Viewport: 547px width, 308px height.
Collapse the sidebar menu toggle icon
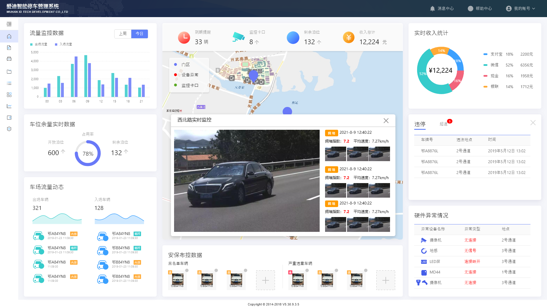[x=9, y=24]
